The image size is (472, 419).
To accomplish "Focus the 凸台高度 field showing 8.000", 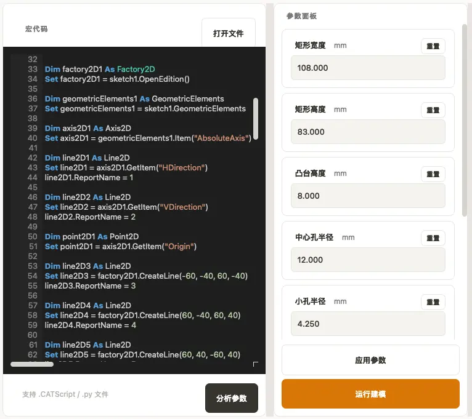I will click(x=368, y=196).
